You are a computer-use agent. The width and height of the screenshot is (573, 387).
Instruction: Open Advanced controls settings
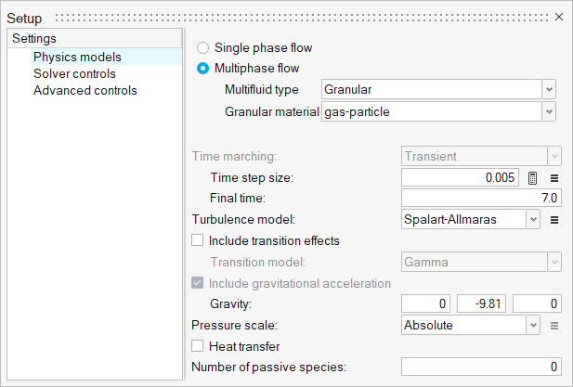(x=85, y=90)
